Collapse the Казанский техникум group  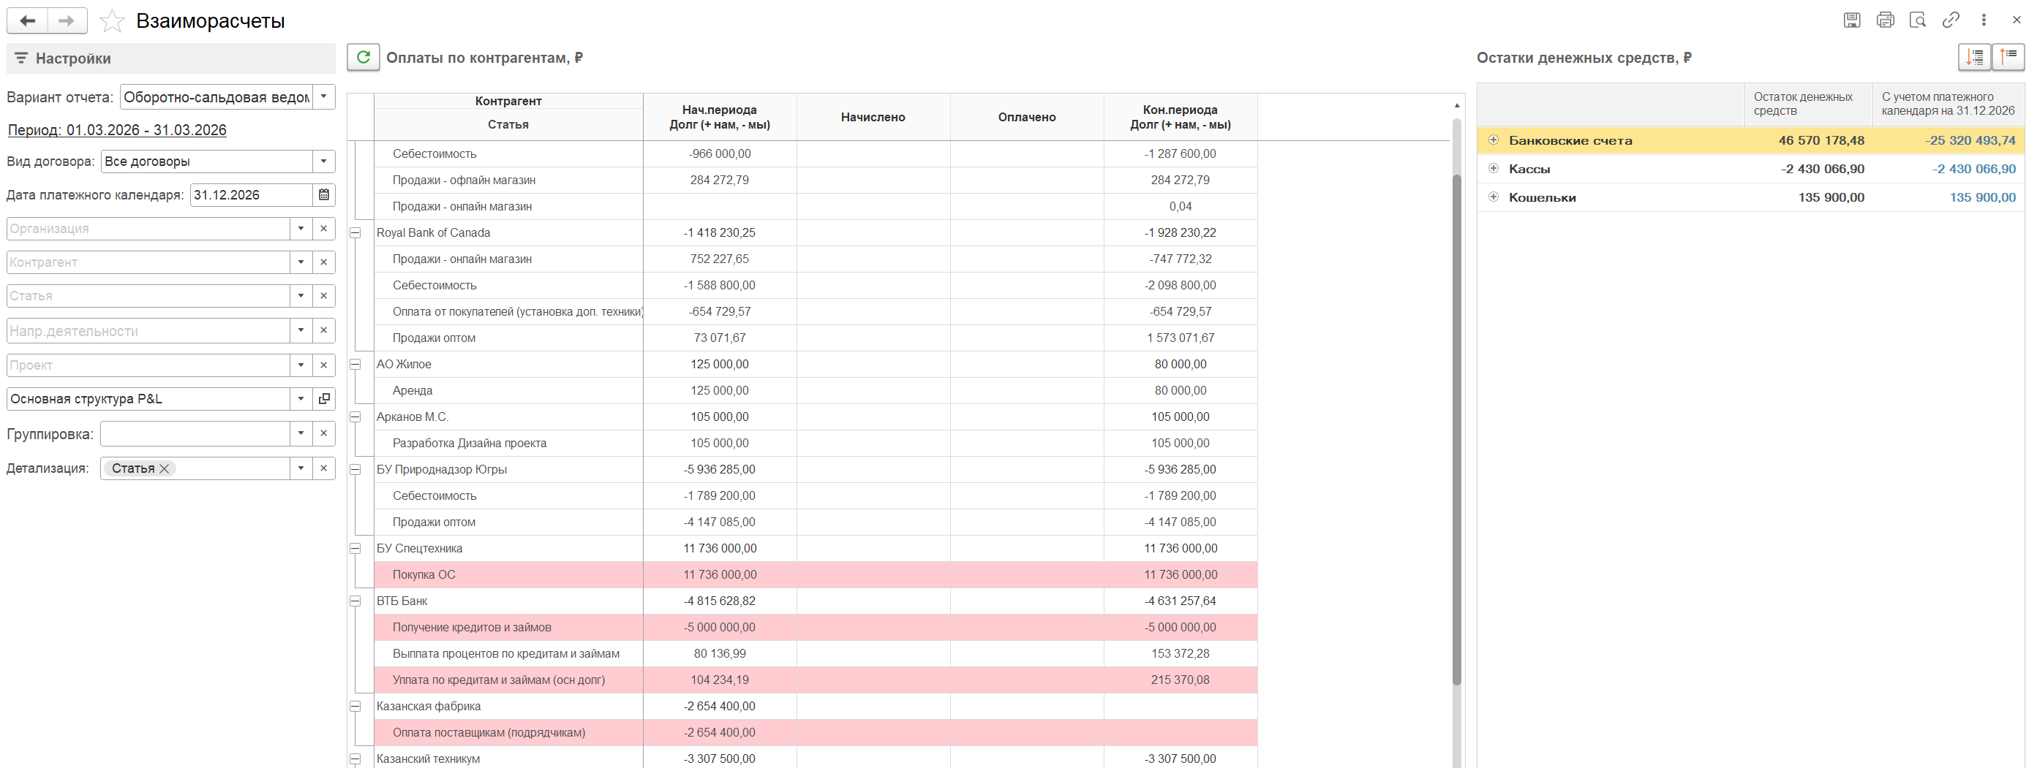tap(355, 759)
